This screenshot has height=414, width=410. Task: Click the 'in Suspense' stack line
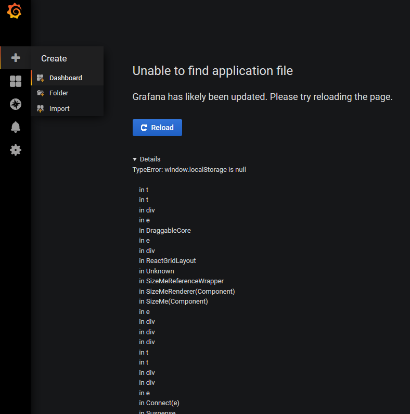point(157,412)
